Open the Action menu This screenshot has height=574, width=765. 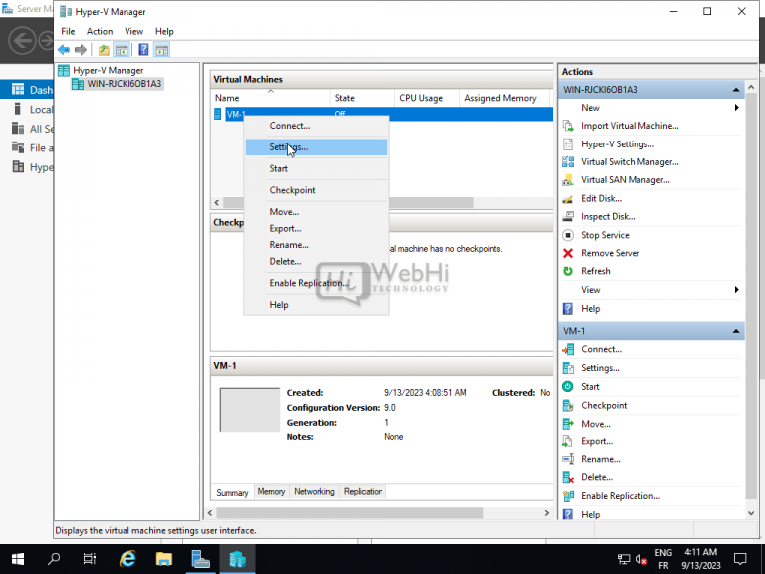pos(100,32)
